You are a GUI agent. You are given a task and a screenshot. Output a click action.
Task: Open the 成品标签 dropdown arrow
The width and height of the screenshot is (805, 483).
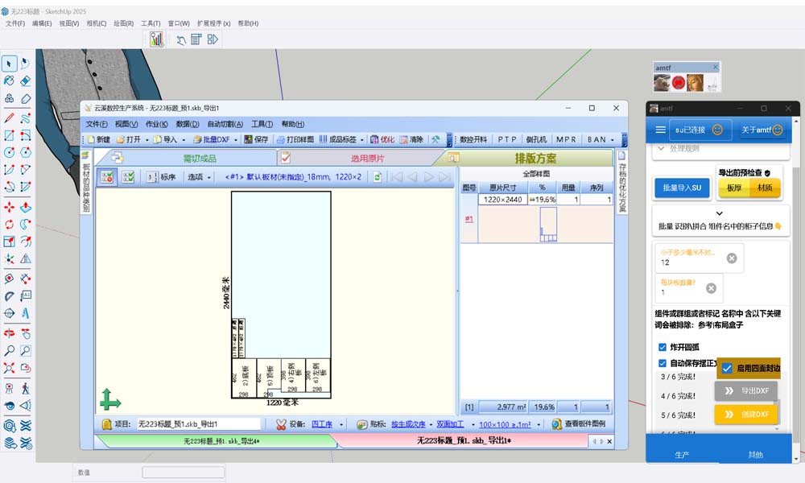coord(362,139)
